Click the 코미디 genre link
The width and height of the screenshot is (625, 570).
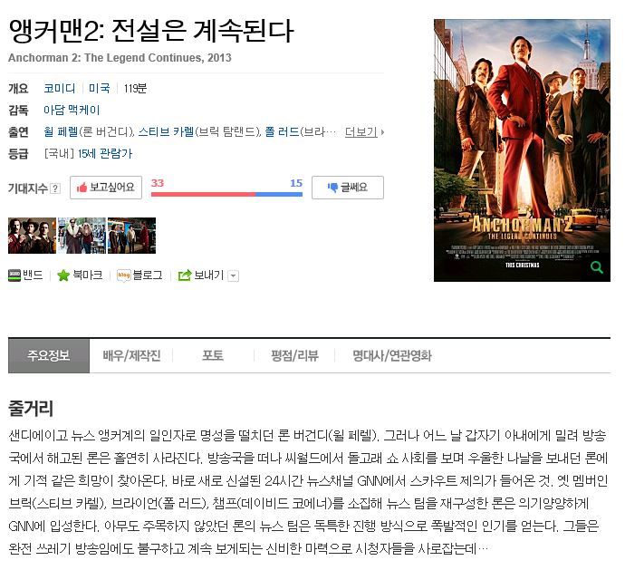pos(60,88)
